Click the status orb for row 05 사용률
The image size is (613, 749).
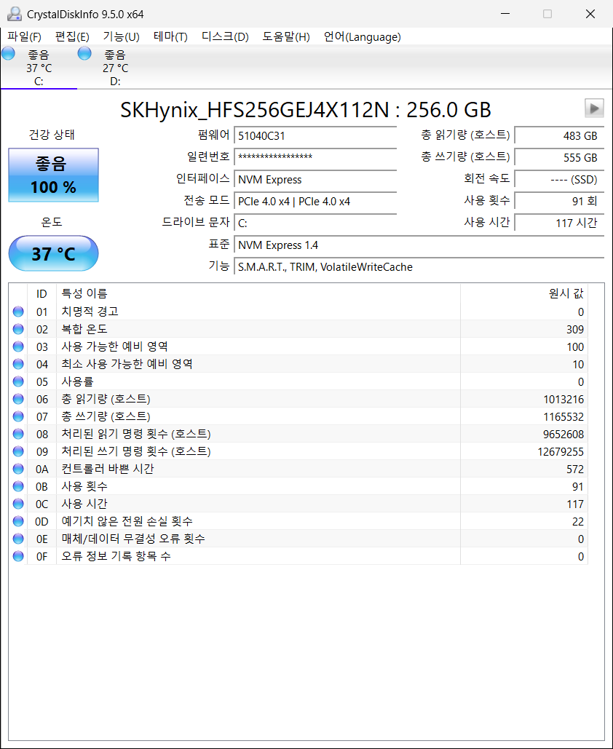[18, 381]
